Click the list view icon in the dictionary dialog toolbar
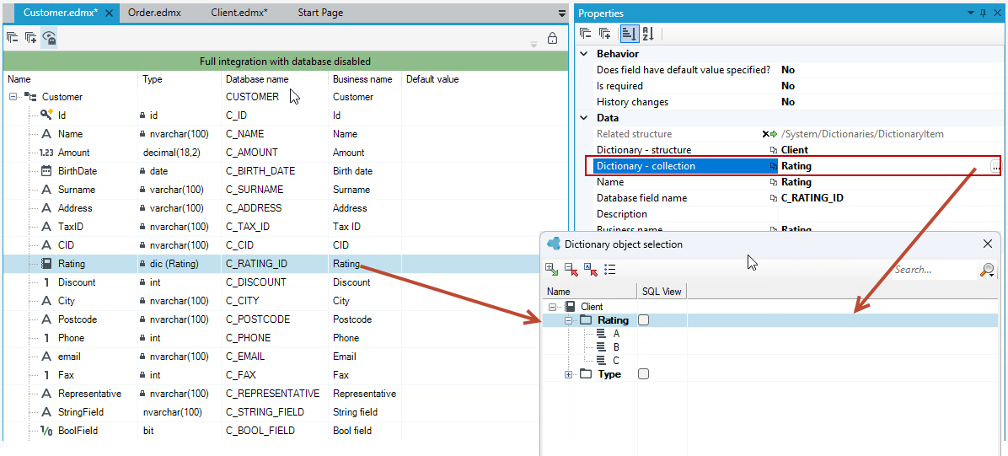Viewport: 1008px width, 456px height. (x=610, y=270)
